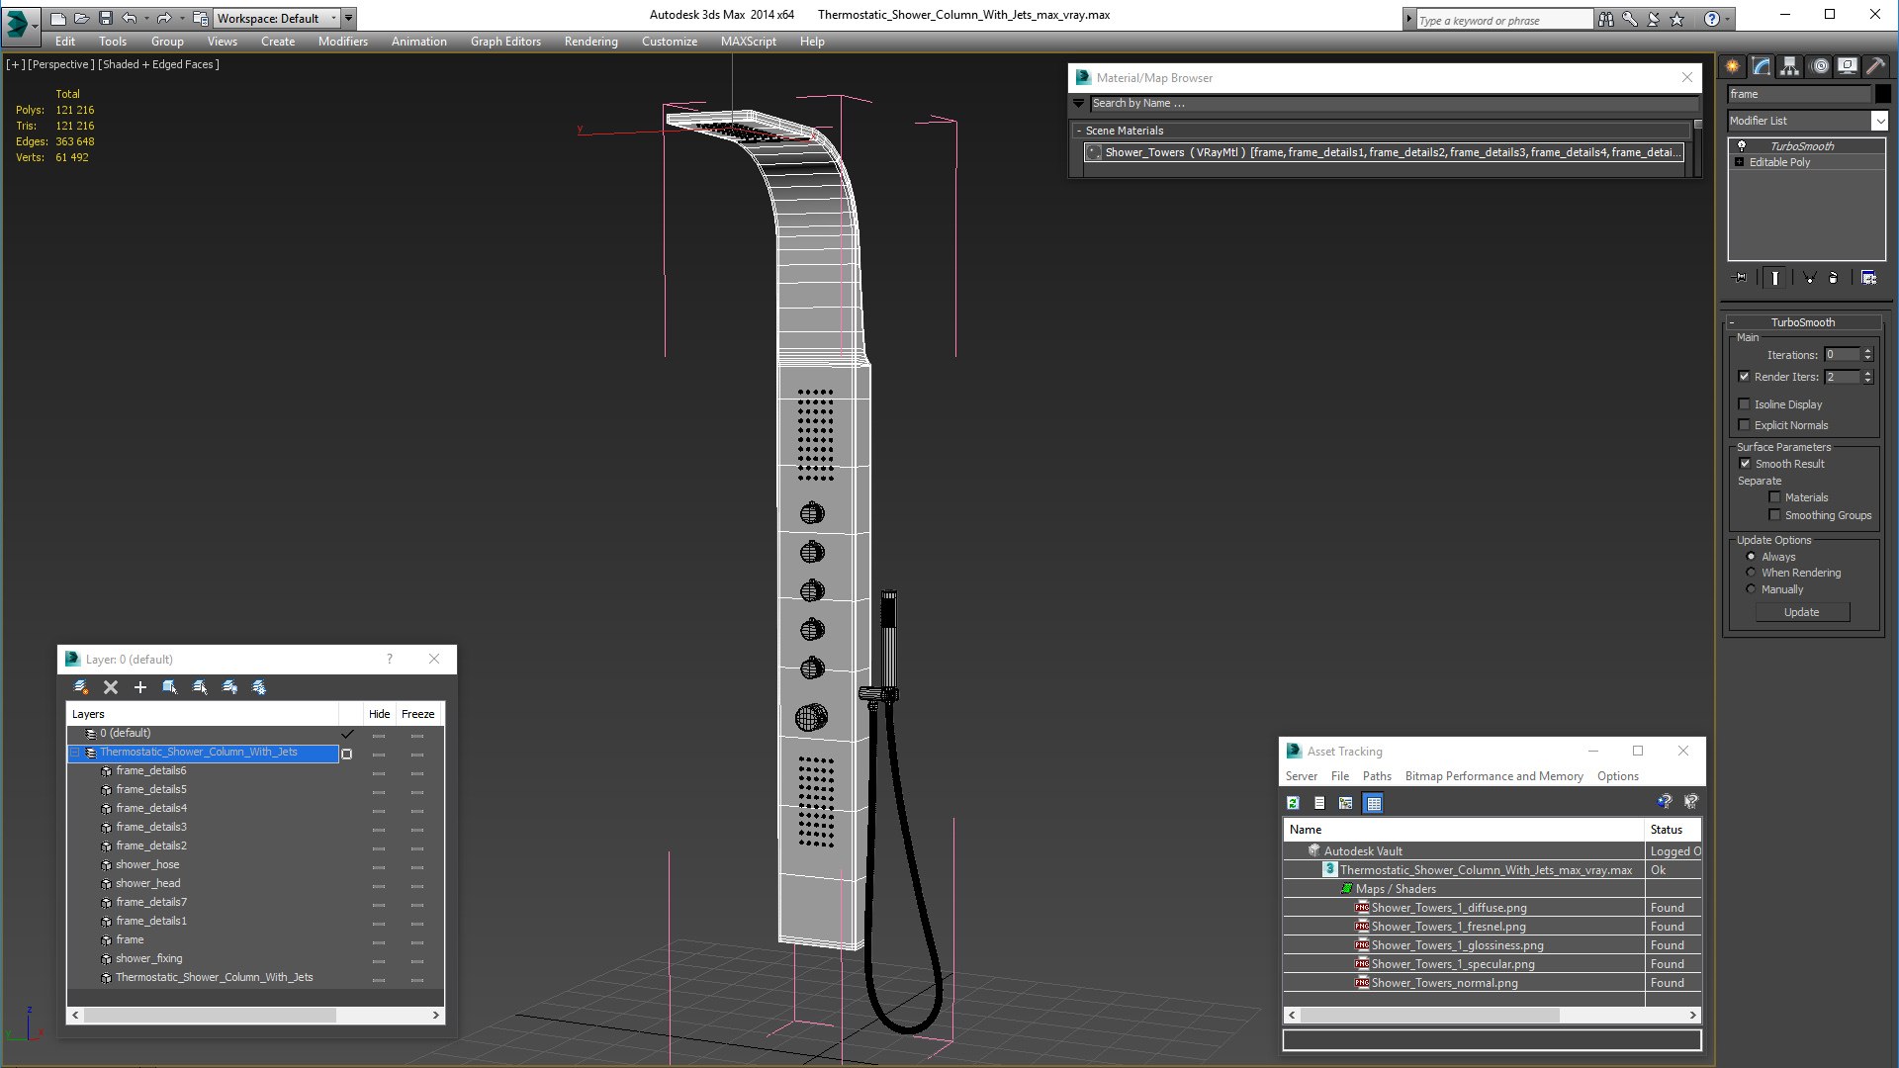This screenshot has width=1899, height=1068.
Task: Click Delete layer X icon
Action: click(111, 687)
